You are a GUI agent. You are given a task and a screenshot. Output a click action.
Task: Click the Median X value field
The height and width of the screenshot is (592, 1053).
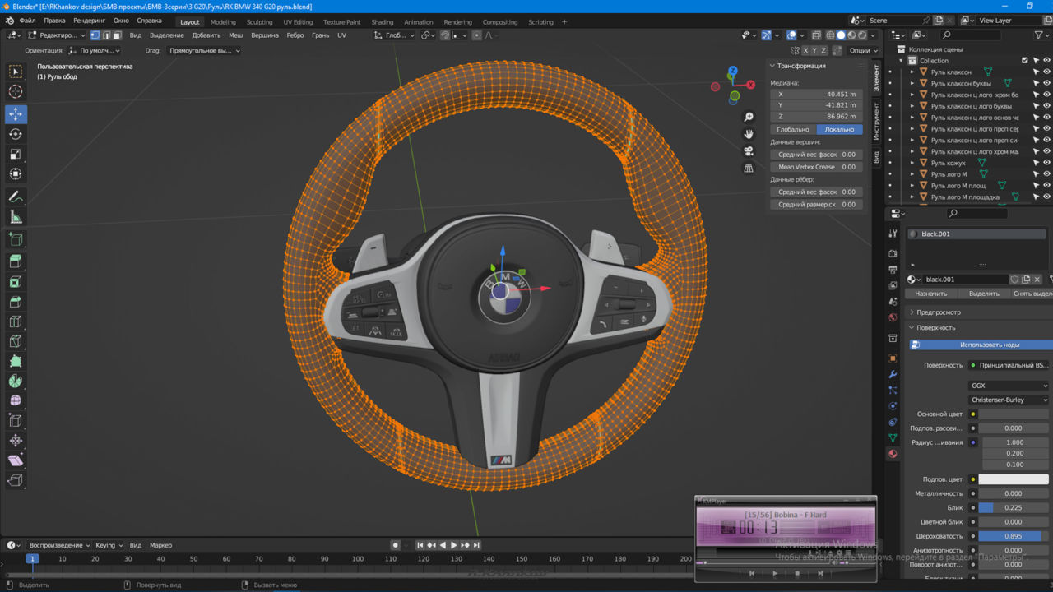pyautogui.click(x=817, y=94)
